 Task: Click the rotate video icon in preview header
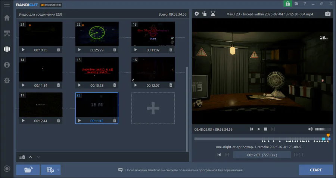[x=205, y=14]
